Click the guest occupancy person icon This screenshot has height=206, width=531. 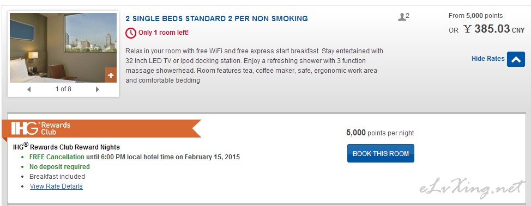pyautogui.click(x=402, y=16)
